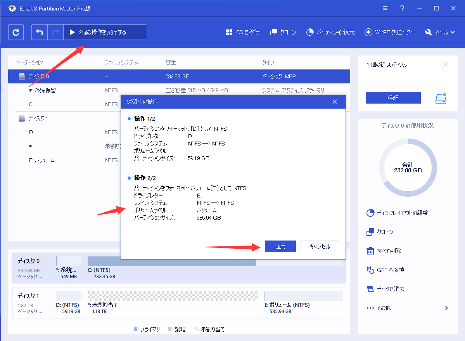Select the 系统保留 partition row
This screenshot has height=341, width=465.
click(x=179, y=90)
